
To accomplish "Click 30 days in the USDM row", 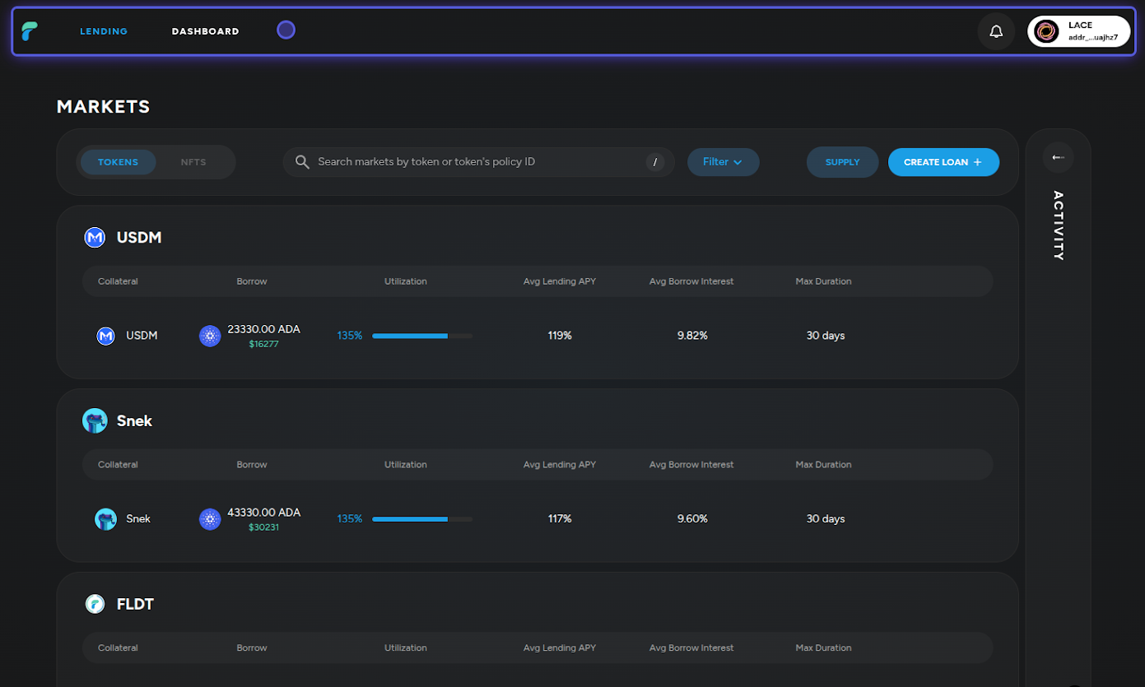I will tap(826, 336).
